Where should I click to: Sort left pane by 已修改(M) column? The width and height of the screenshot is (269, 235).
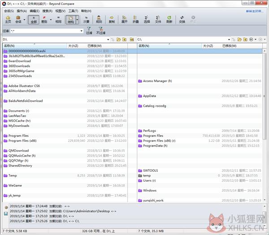[x=107, y=46]
